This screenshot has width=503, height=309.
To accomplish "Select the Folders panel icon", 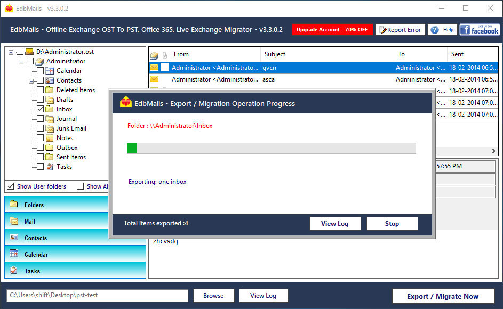I will (13, 205).
